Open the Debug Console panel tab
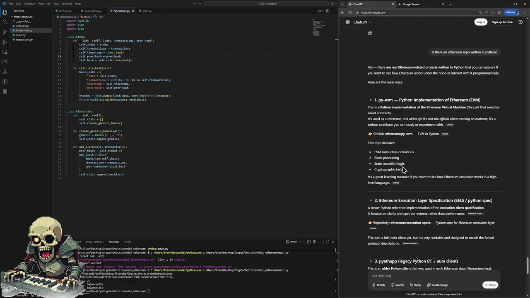This screenshot has width=530, height=298. pos(95,242)
